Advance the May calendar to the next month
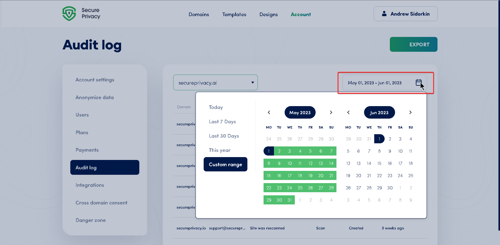 331,112
